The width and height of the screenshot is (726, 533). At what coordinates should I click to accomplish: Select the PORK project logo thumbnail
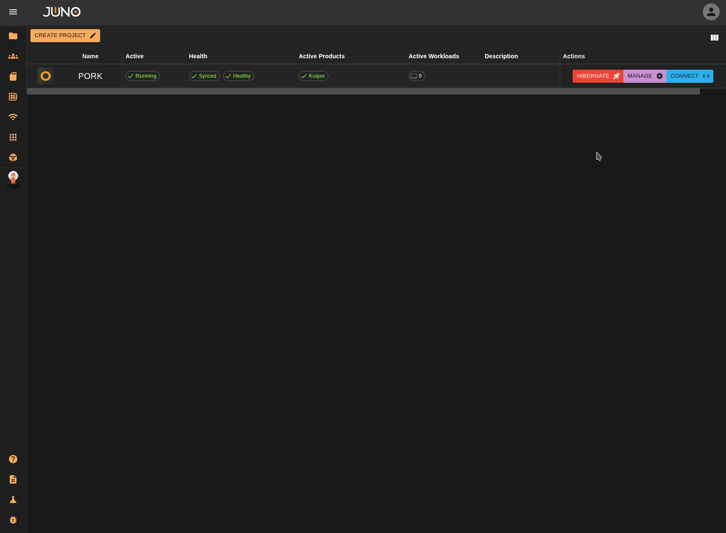pos(46,76)
